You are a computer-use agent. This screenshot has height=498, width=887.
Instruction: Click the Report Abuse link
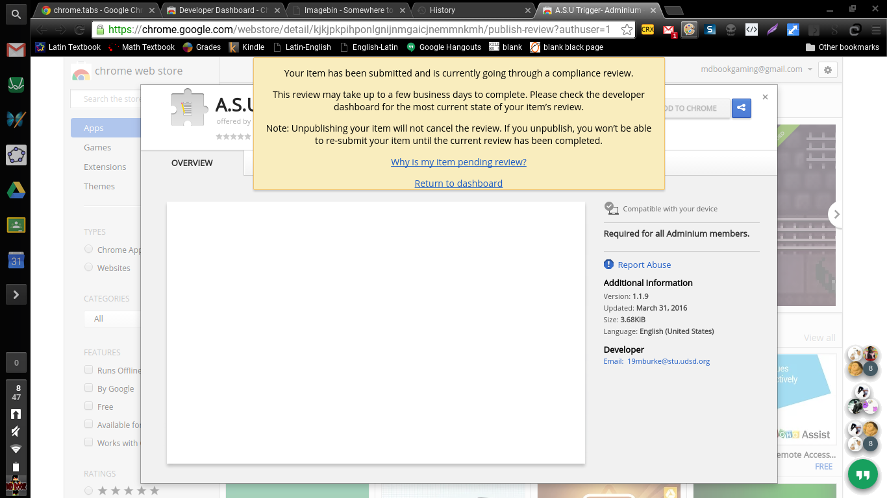point(644,265)
